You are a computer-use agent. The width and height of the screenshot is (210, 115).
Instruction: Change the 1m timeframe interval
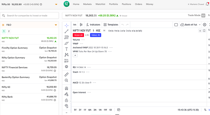coord(75,25)
